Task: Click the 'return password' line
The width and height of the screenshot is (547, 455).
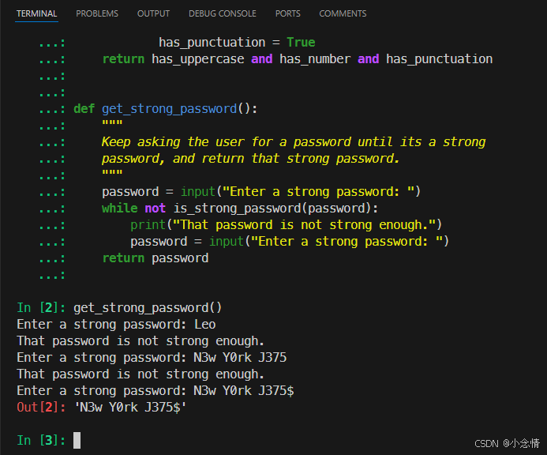Action: 155,258
